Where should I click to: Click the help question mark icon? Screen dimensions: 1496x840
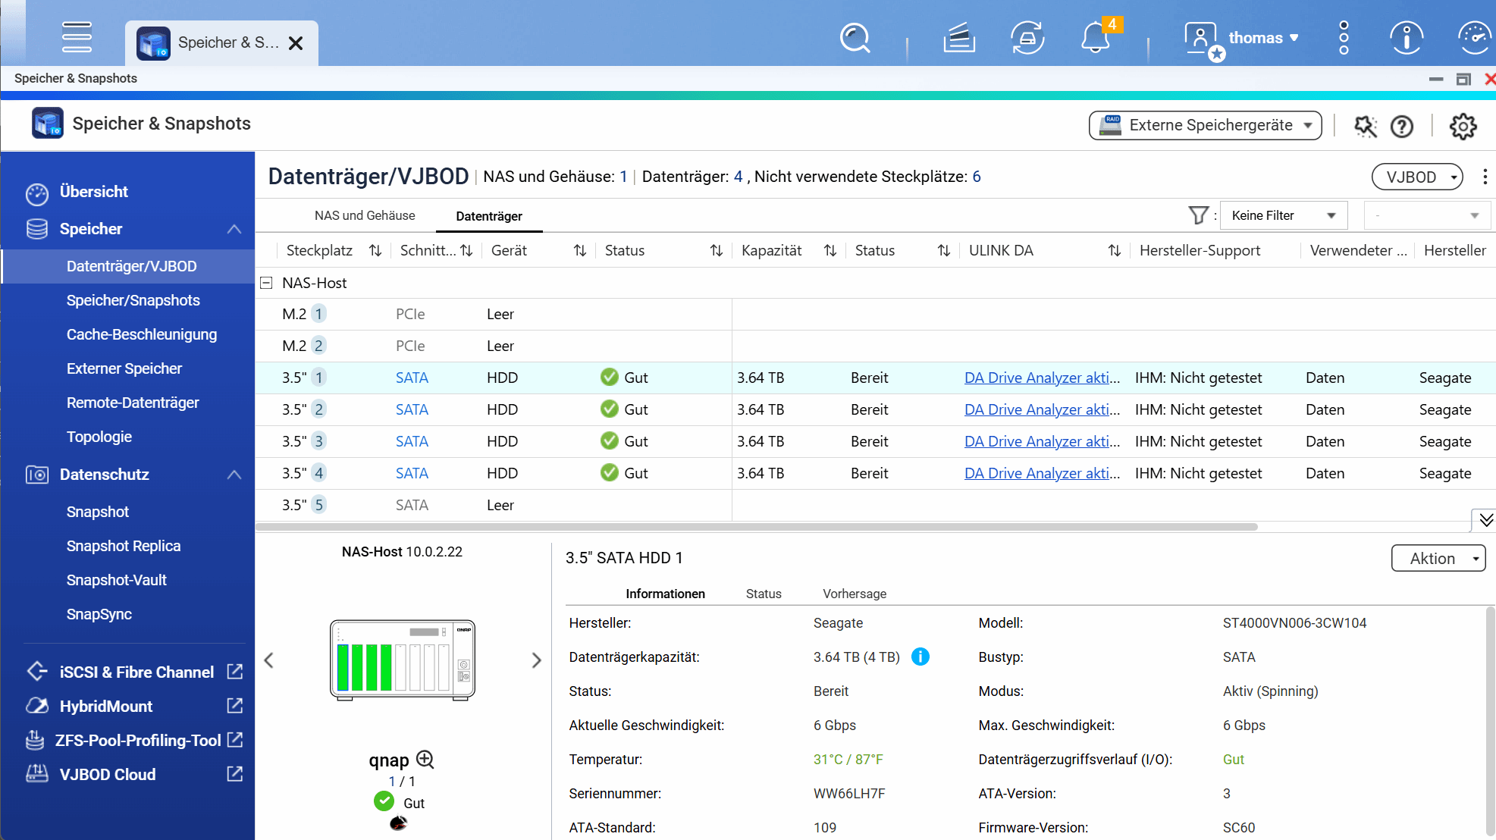1401,126
